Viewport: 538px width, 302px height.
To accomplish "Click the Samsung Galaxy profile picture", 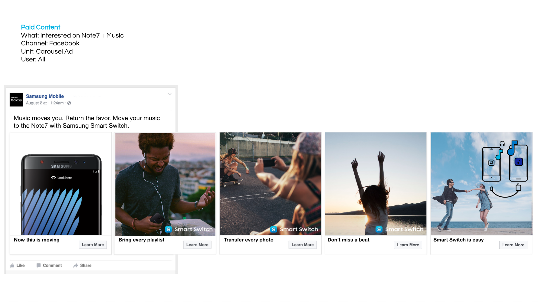I will (16, 100).
